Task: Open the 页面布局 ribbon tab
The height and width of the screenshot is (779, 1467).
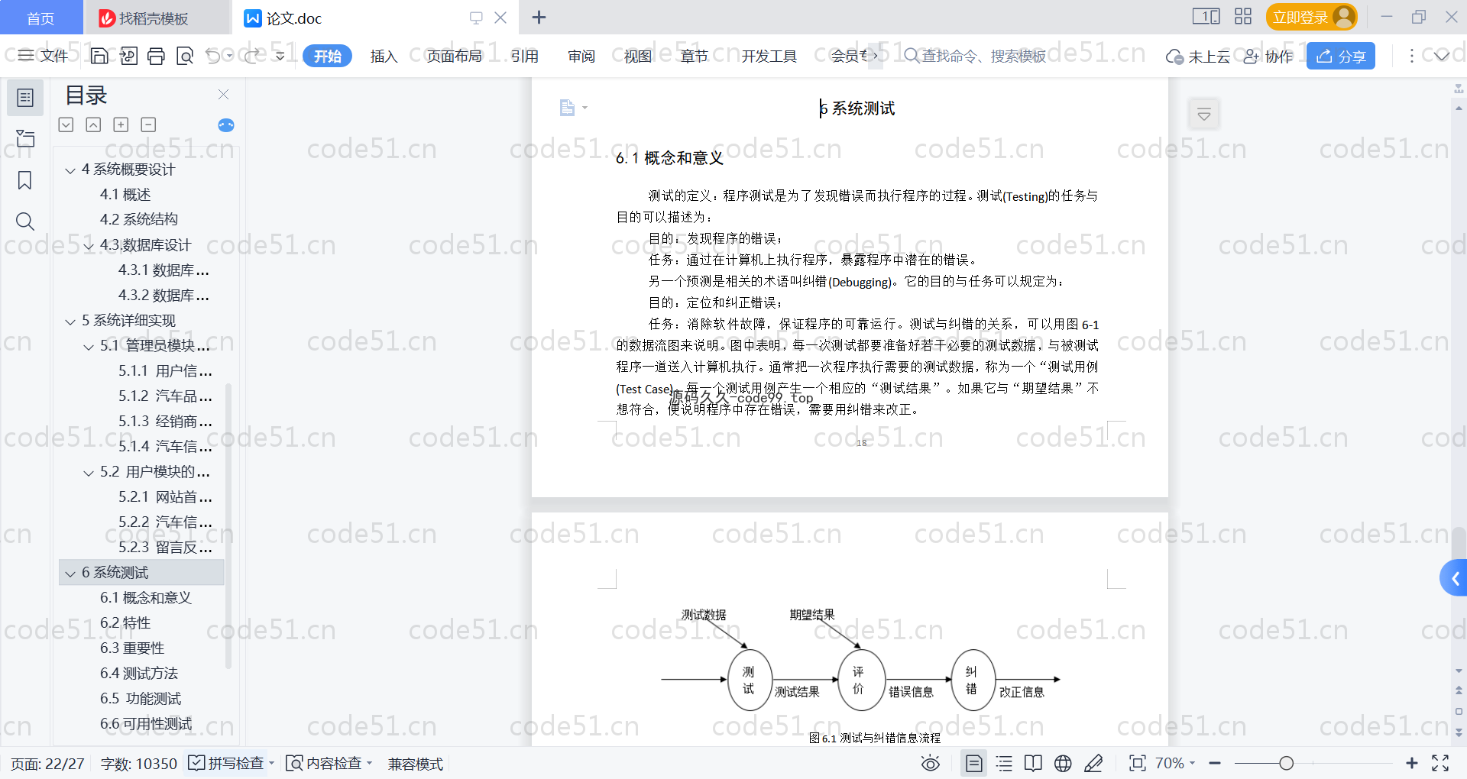Action: click(454, 56)
